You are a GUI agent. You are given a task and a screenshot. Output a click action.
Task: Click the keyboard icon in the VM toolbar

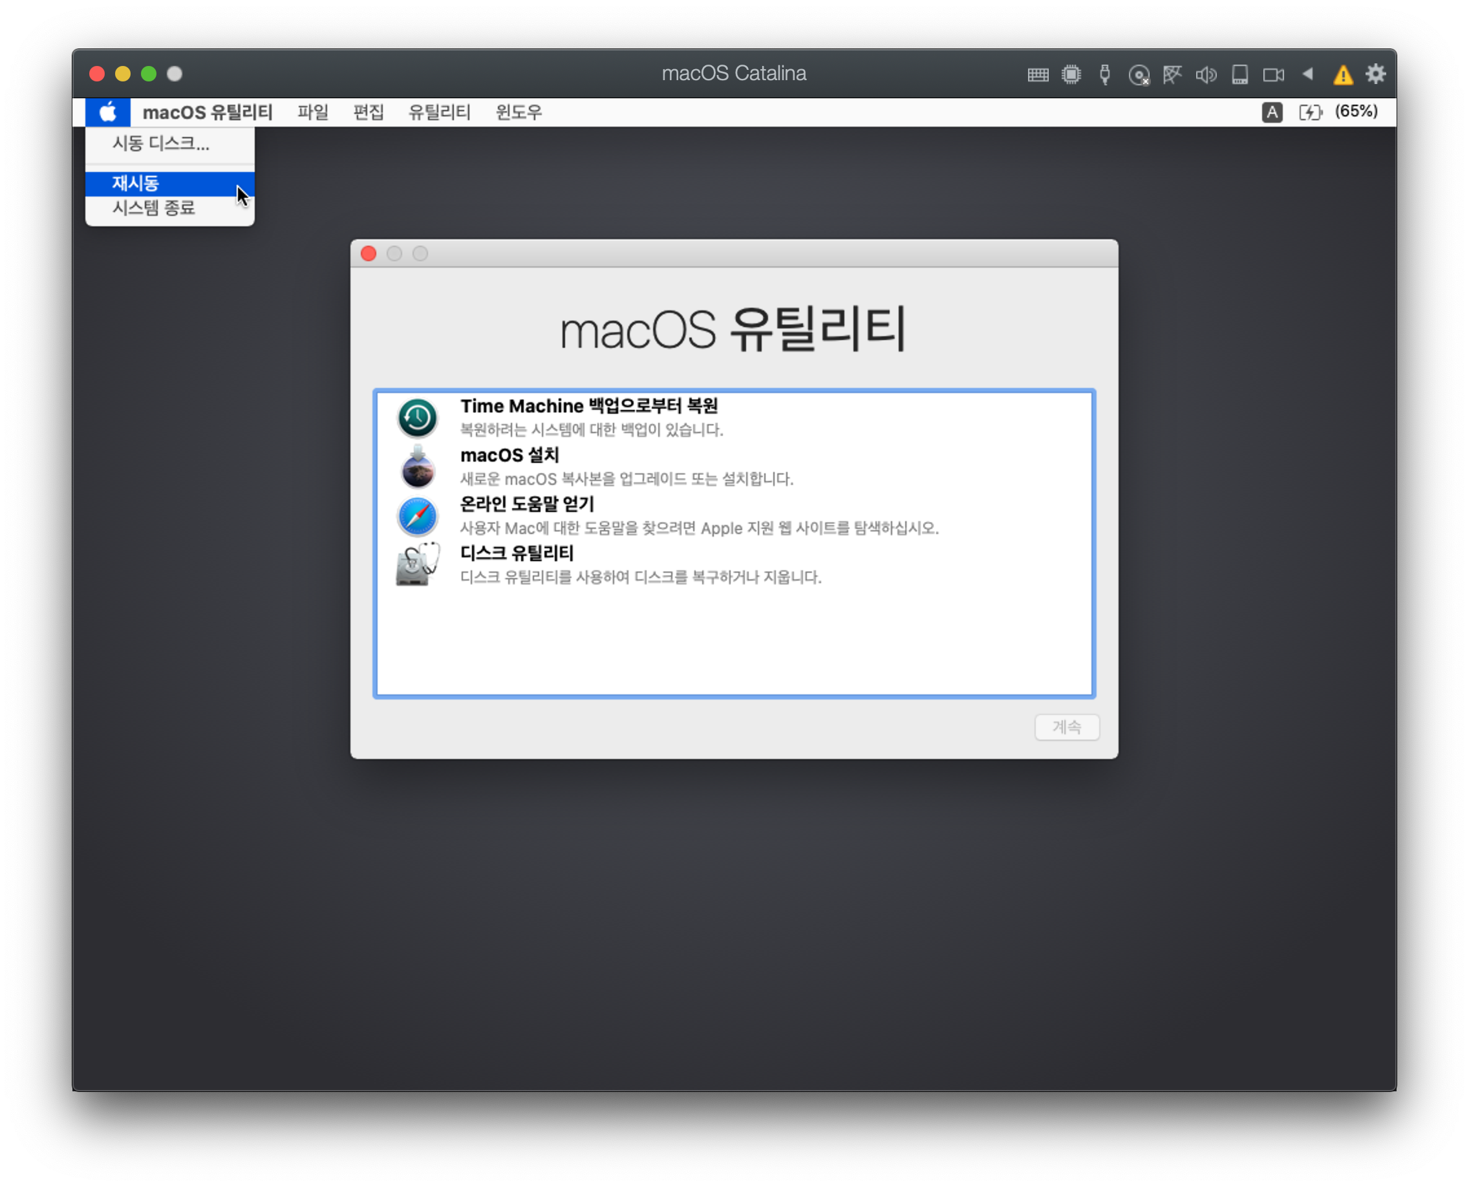point(1038,74)
